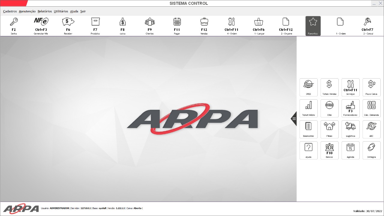Viewport: 384px width, 216px height.
Task: Open the Fluxo Caixa tile
Action: coord(371,88)
